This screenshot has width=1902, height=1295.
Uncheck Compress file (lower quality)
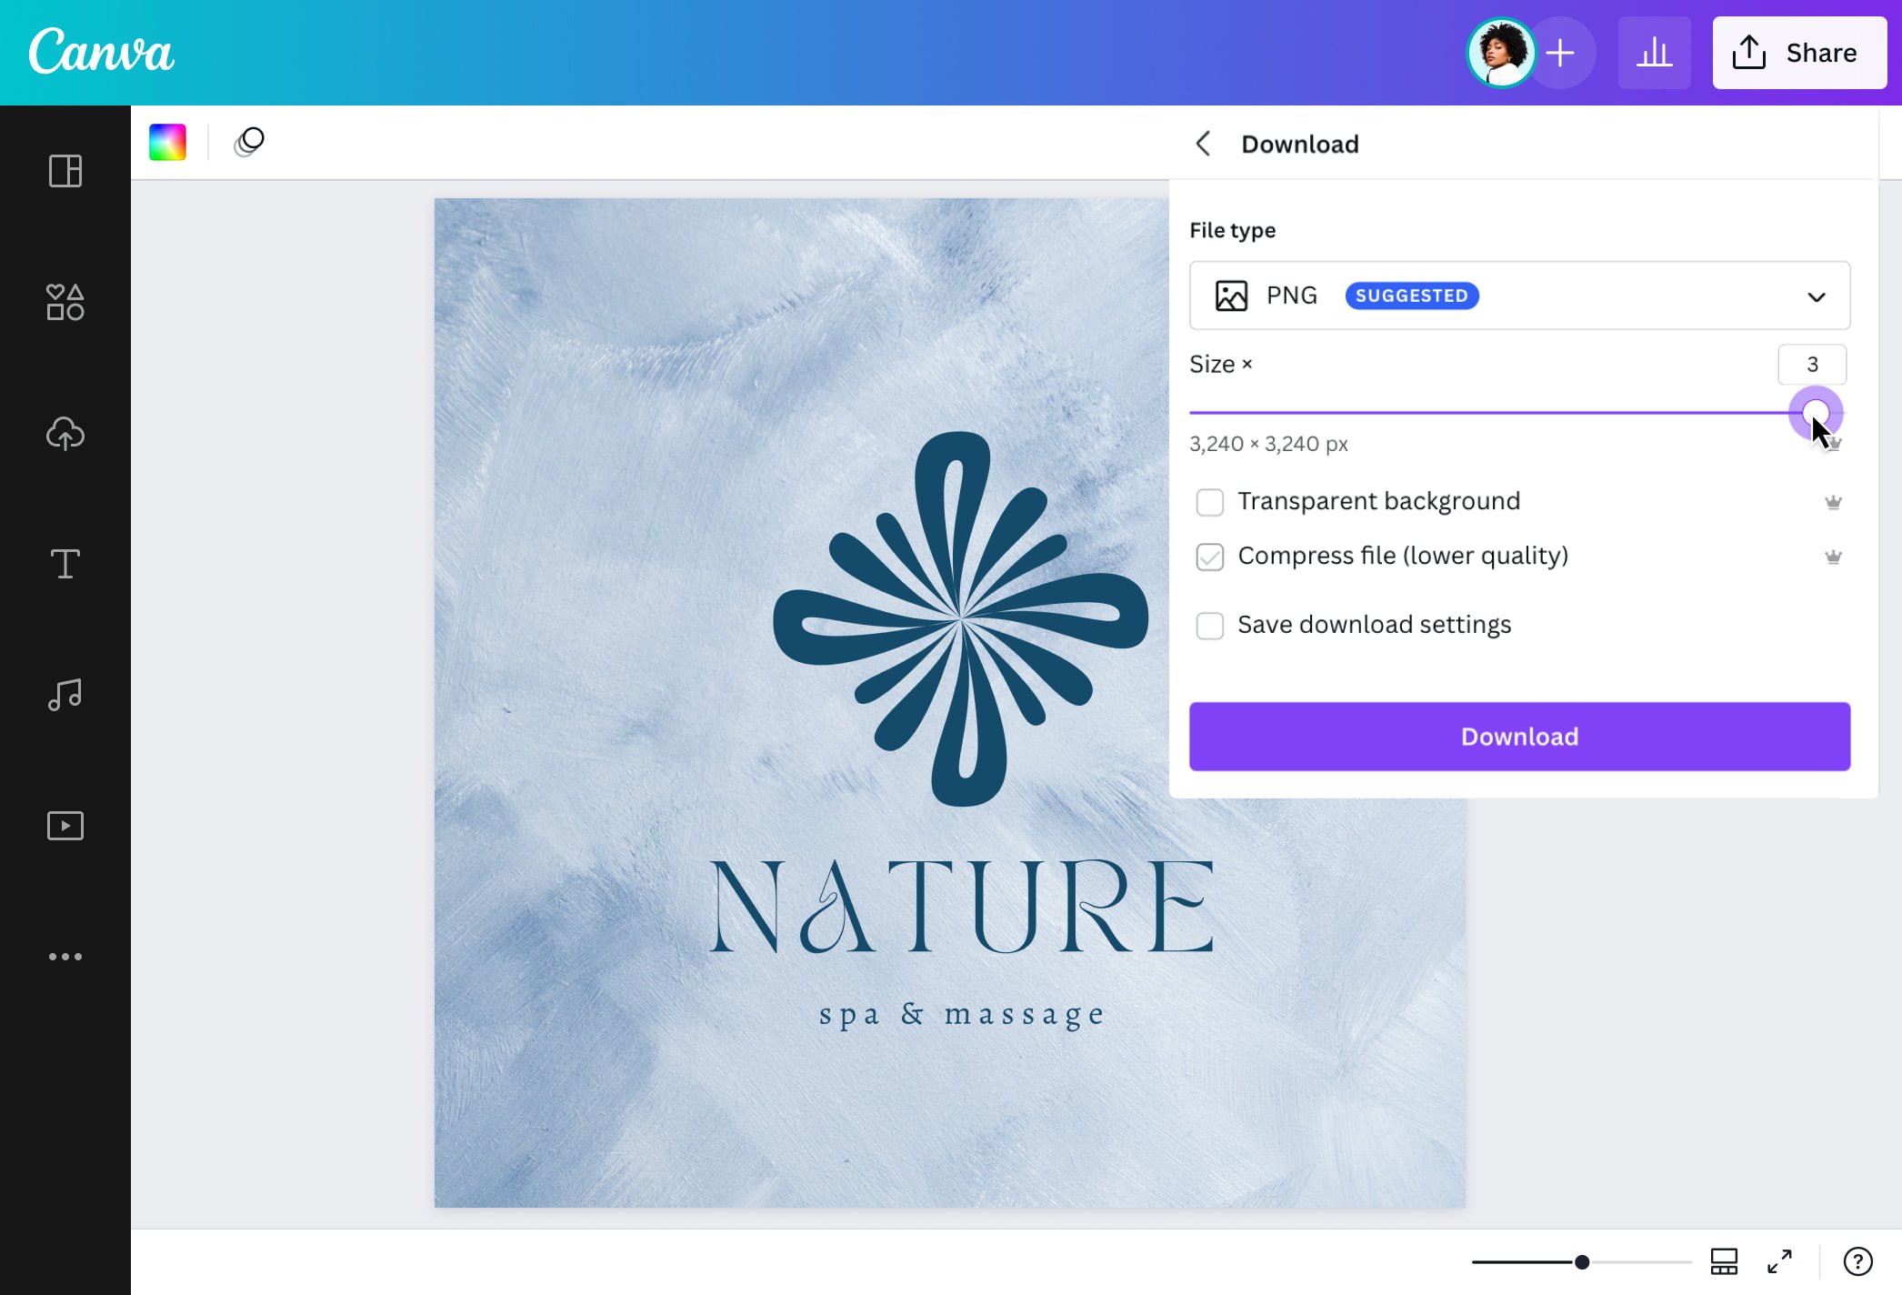coord(1210,557)
